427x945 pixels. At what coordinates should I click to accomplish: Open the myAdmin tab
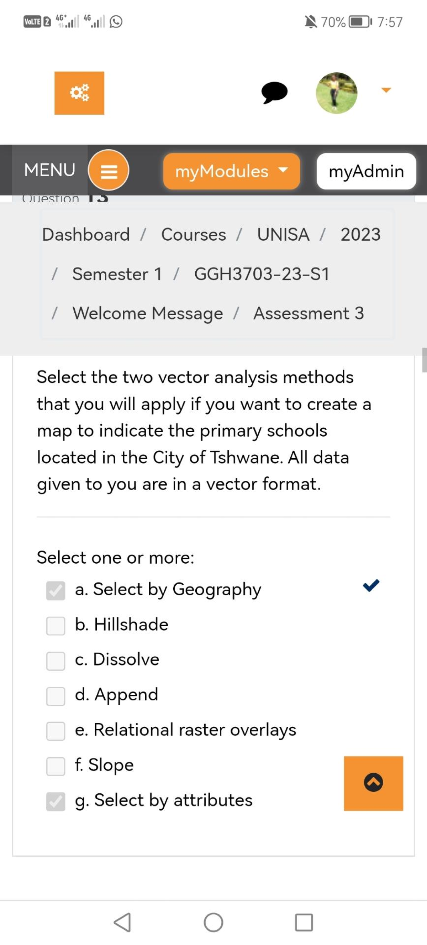[366, 171]
